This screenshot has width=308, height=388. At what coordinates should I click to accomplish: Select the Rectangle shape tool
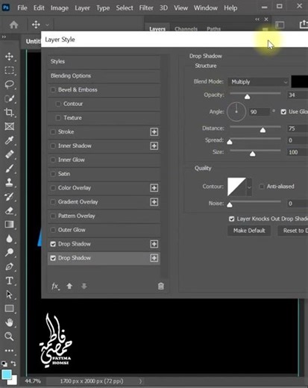pos(9,308)
